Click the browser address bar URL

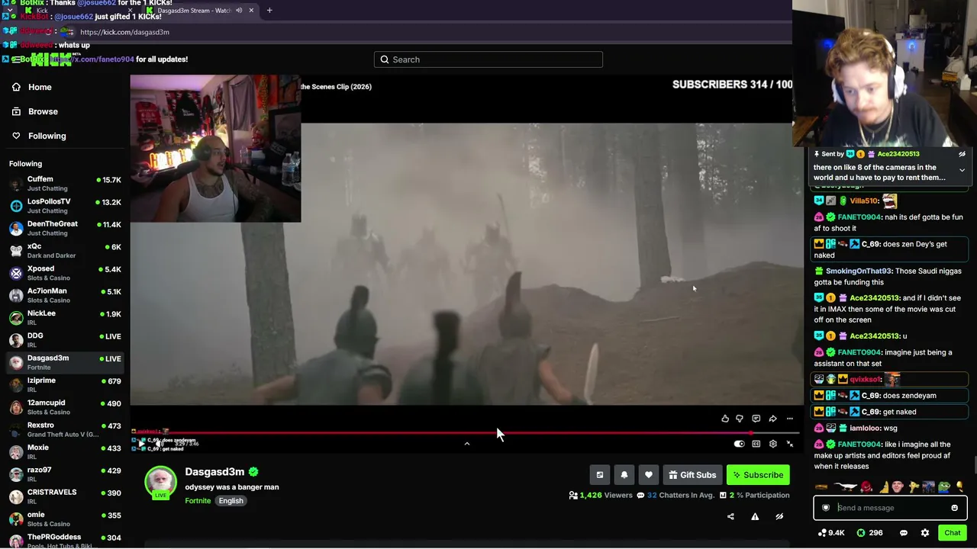(124, 32)
